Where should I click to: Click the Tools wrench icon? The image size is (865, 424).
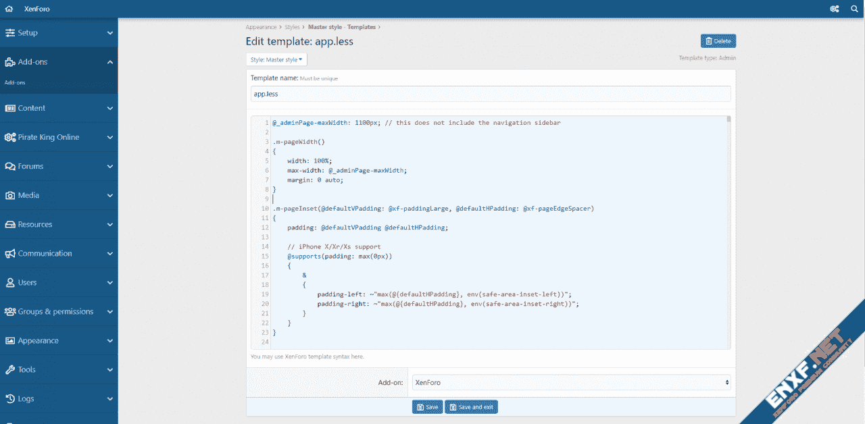[x=10, y=369]
